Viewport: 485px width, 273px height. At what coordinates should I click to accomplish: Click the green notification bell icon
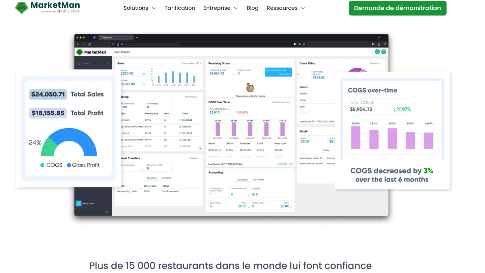(x=377, y=52)
